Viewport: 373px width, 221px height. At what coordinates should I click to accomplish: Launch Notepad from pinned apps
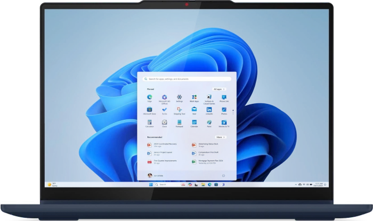(x=180, y=122)
